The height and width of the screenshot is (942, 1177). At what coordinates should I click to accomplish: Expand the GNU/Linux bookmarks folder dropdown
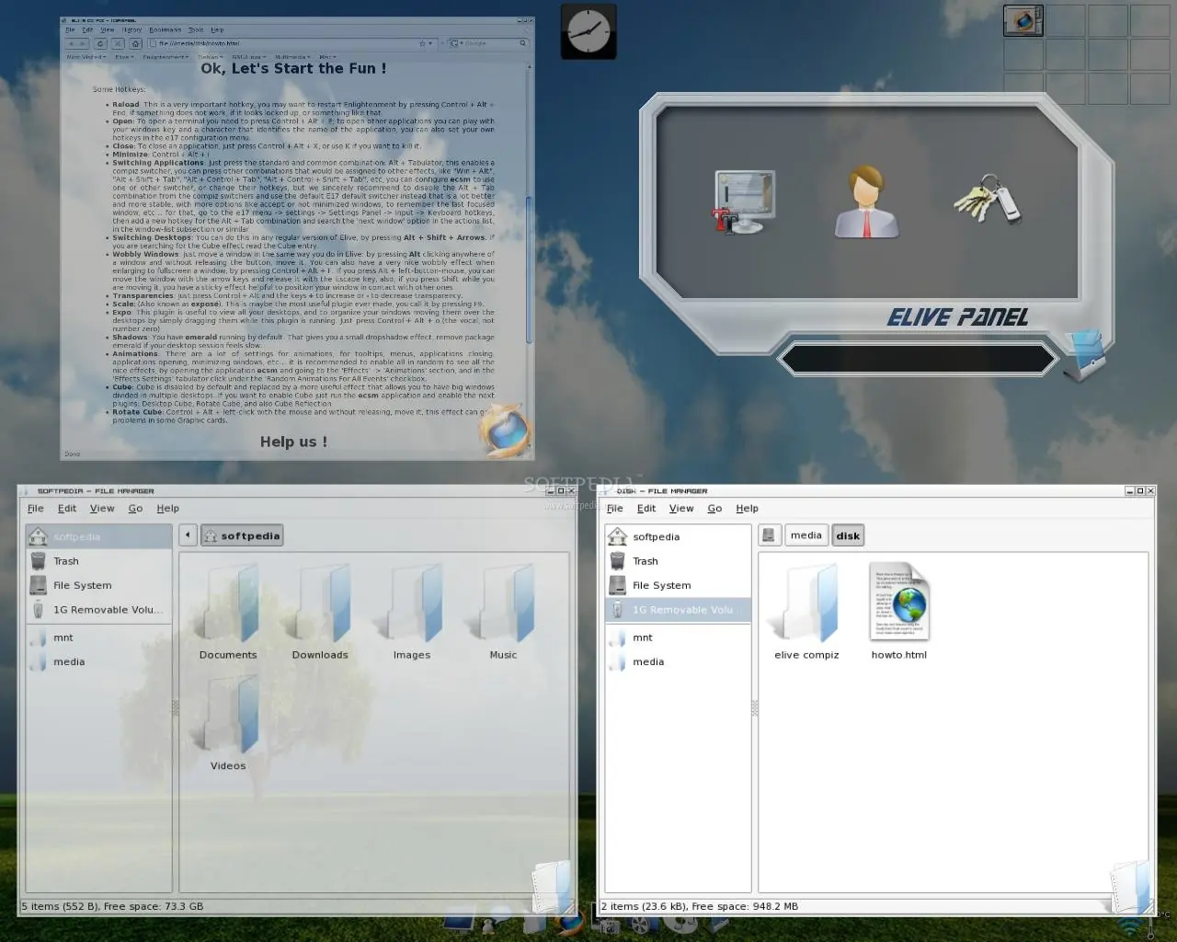pos(248,57)
